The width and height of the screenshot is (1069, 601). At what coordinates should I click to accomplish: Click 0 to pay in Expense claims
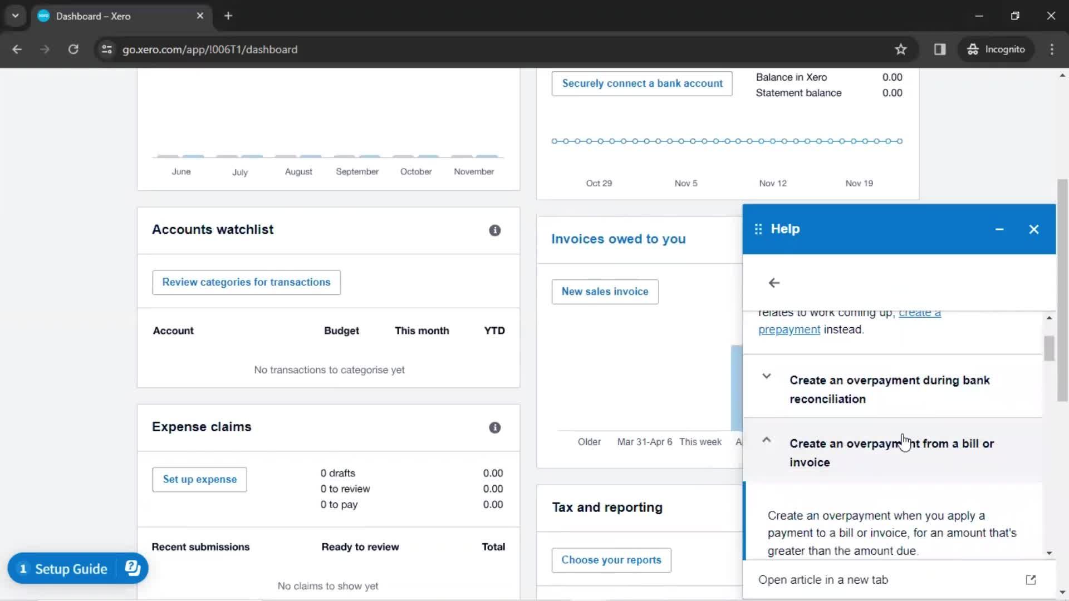[339, 504]
